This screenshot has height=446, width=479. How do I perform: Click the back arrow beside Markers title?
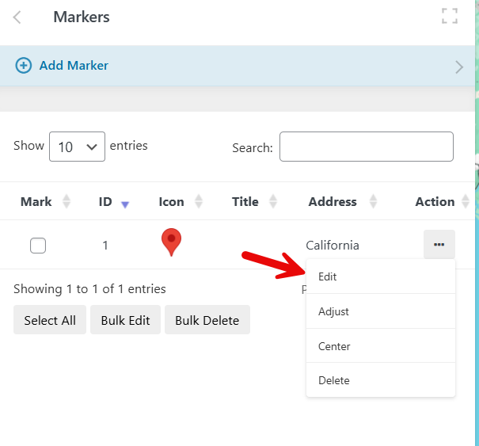(17, 17)
